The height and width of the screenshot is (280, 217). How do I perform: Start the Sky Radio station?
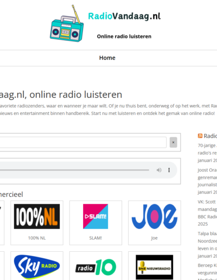37,267
